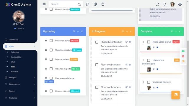This screenshot has height=106, width=189.
Task: Close the Complete panel
Action: pyautogui.click(x=179, y=32)
